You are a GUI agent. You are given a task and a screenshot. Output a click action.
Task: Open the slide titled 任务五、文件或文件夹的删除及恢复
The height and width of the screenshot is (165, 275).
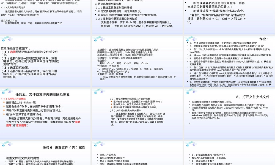click(x=45, y=114)
